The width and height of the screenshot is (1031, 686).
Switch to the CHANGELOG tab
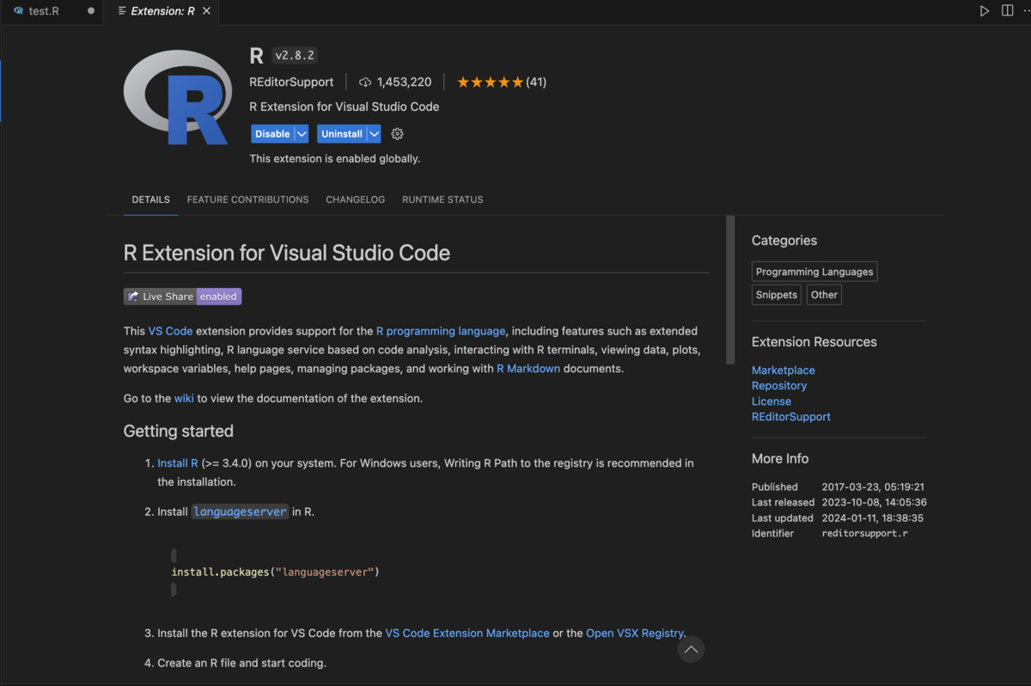tap(355, 199)
